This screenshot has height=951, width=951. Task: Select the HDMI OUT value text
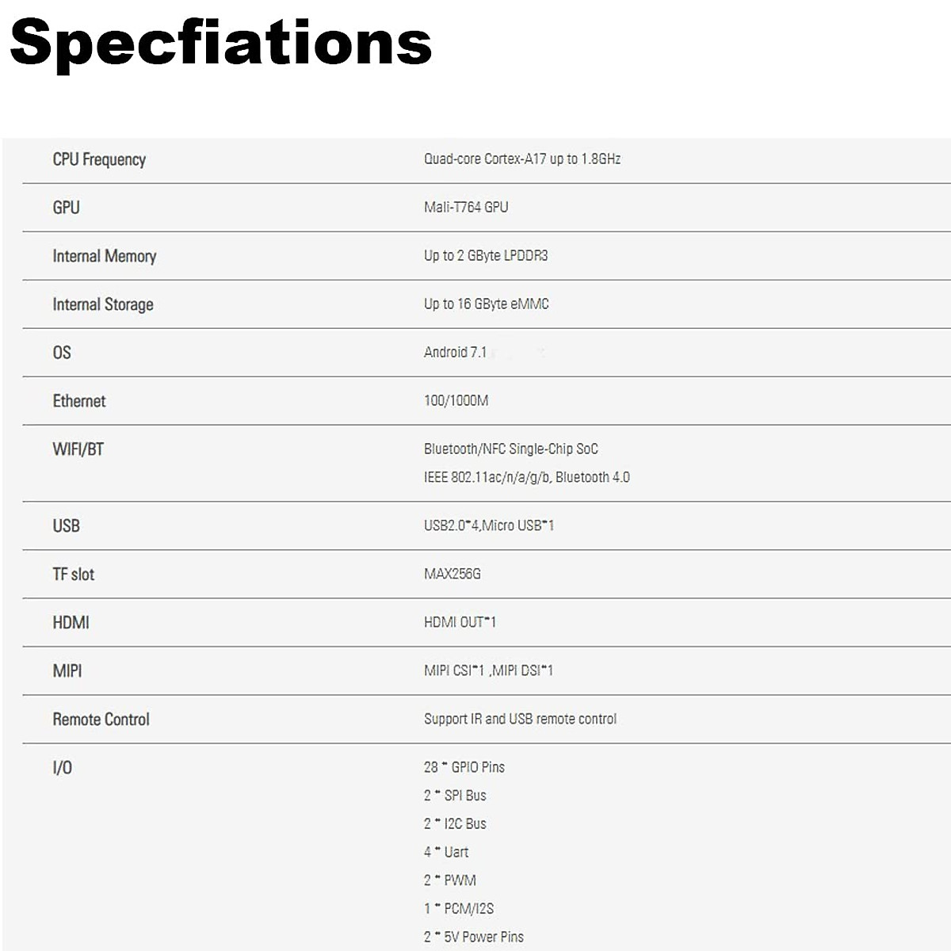click(x=460, y=622)
